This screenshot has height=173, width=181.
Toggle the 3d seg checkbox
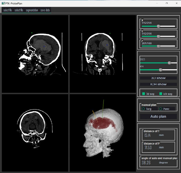[144, 94]
